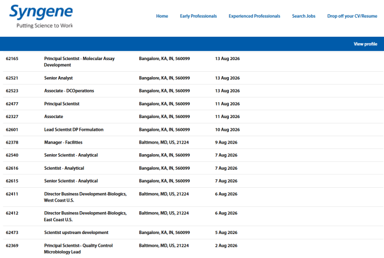Select requisition ID 62477
Image resolution: width=384 pixels, height=258 pixels.
12,104
